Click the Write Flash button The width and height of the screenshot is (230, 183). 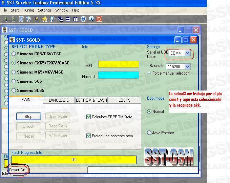pyautogui.click(x=58, y=136)
